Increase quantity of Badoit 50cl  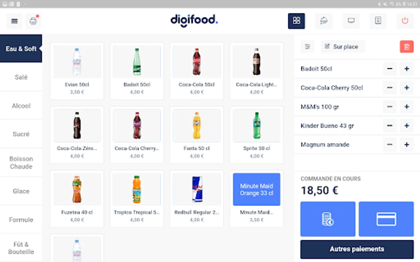coord(407,69)
